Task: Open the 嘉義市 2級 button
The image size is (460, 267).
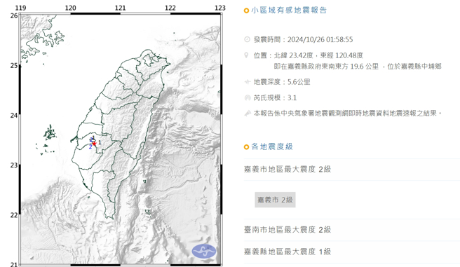Action: (275, 200)
